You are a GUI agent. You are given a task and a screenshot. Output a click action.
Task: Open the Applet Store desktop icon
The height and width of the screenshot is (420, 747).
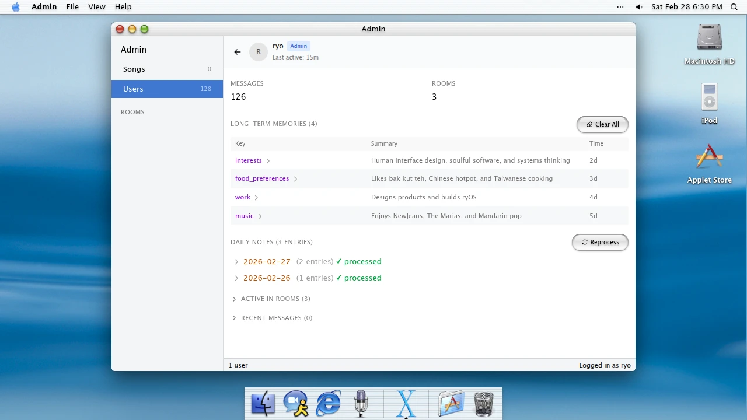click(709, 163)
